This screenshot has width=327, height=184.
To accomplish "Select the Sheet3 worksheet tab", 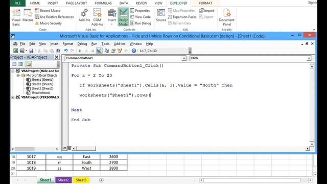I will click(x=81, y=180).
